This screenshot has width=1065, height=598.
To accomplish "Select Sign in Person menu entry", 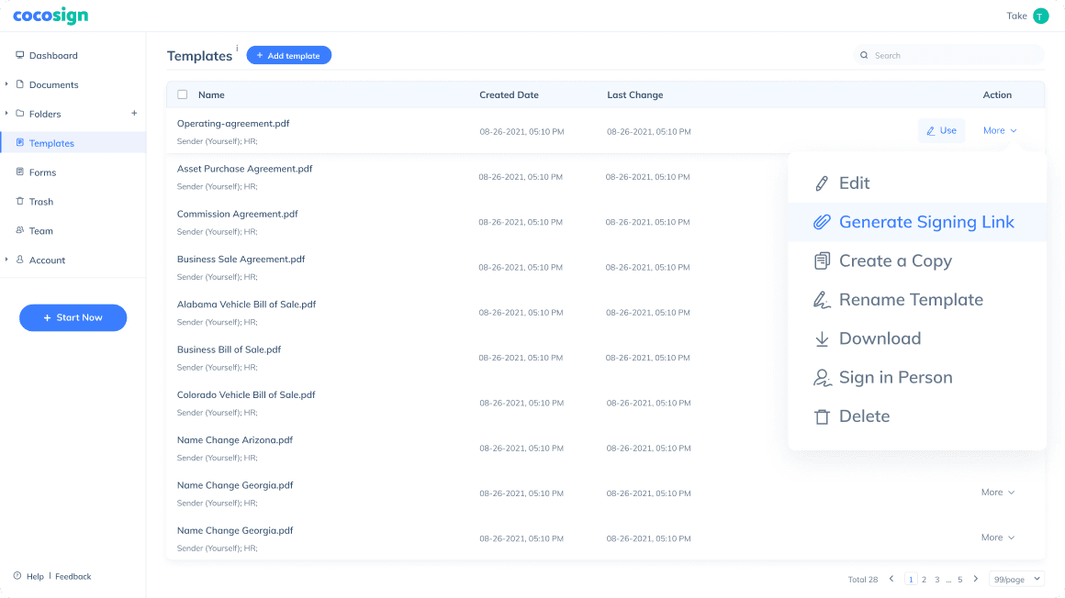I will (x=895, y=378).
